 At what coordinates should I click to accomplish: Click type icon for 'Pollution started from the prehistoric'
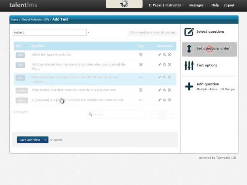[140, 64]
